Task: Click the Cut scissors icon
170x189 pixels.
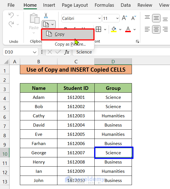Action: 46,16
